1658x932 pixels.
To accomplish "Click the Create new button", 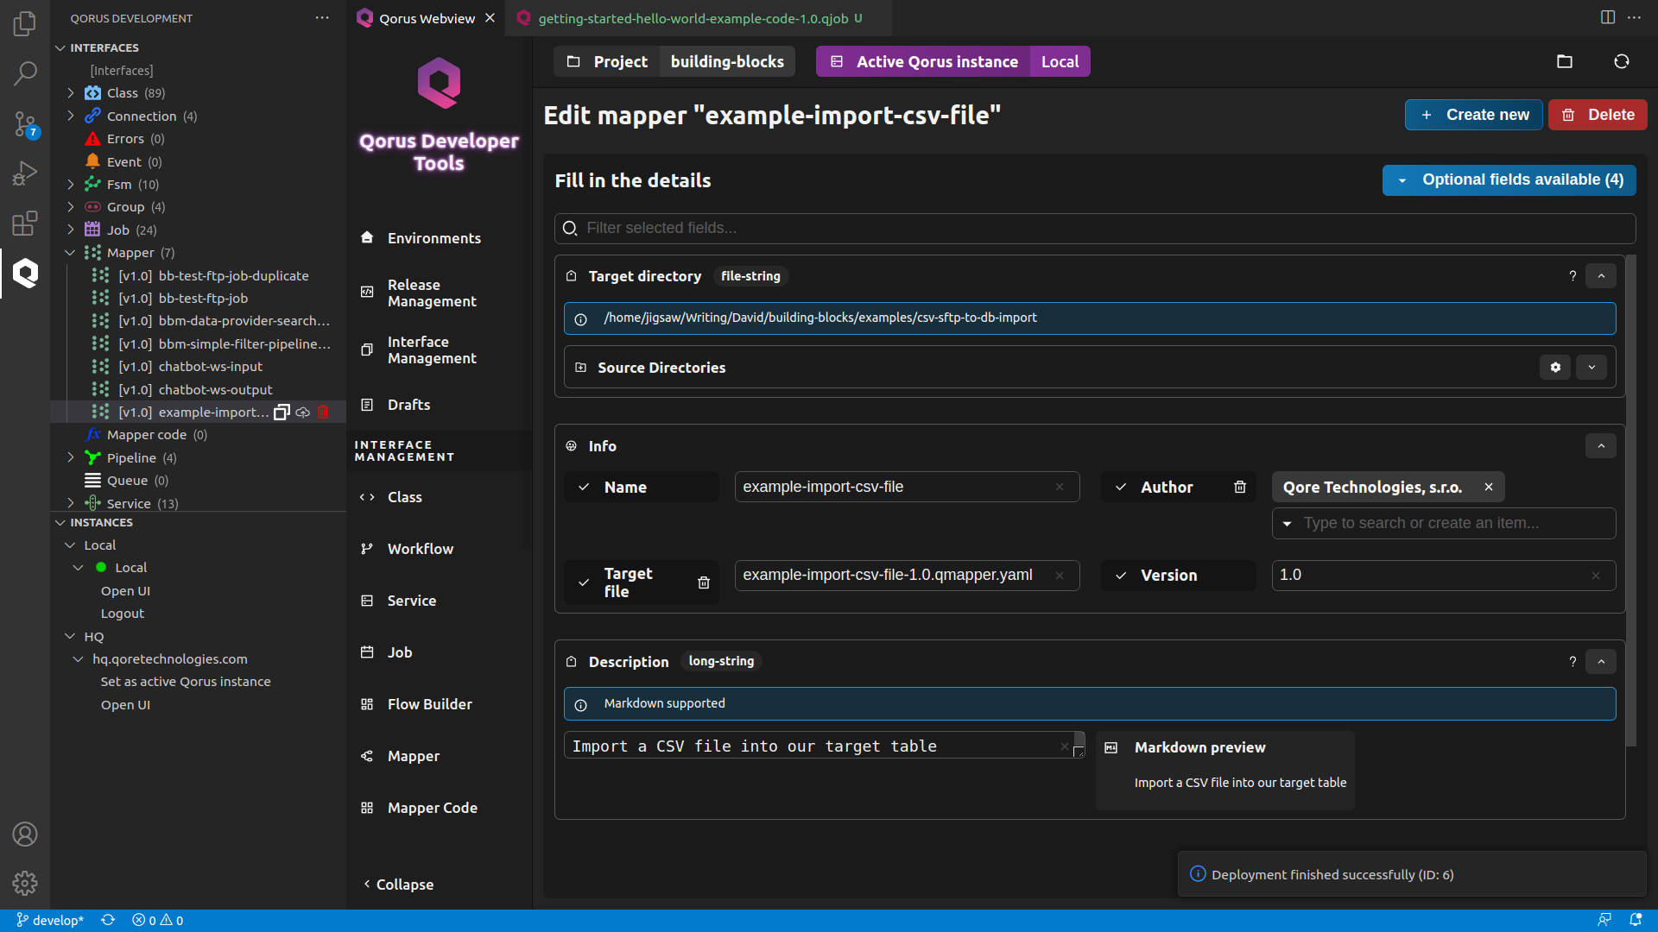I will (1473, 115).
